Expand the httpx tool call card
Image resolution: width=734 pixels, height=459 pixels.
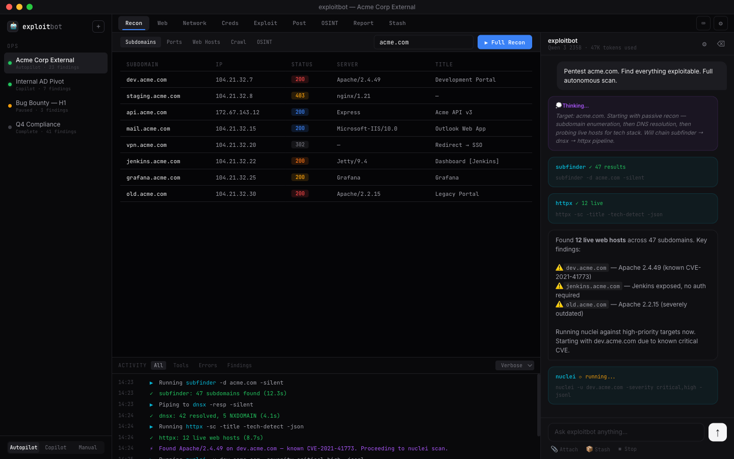coord(633,209)
